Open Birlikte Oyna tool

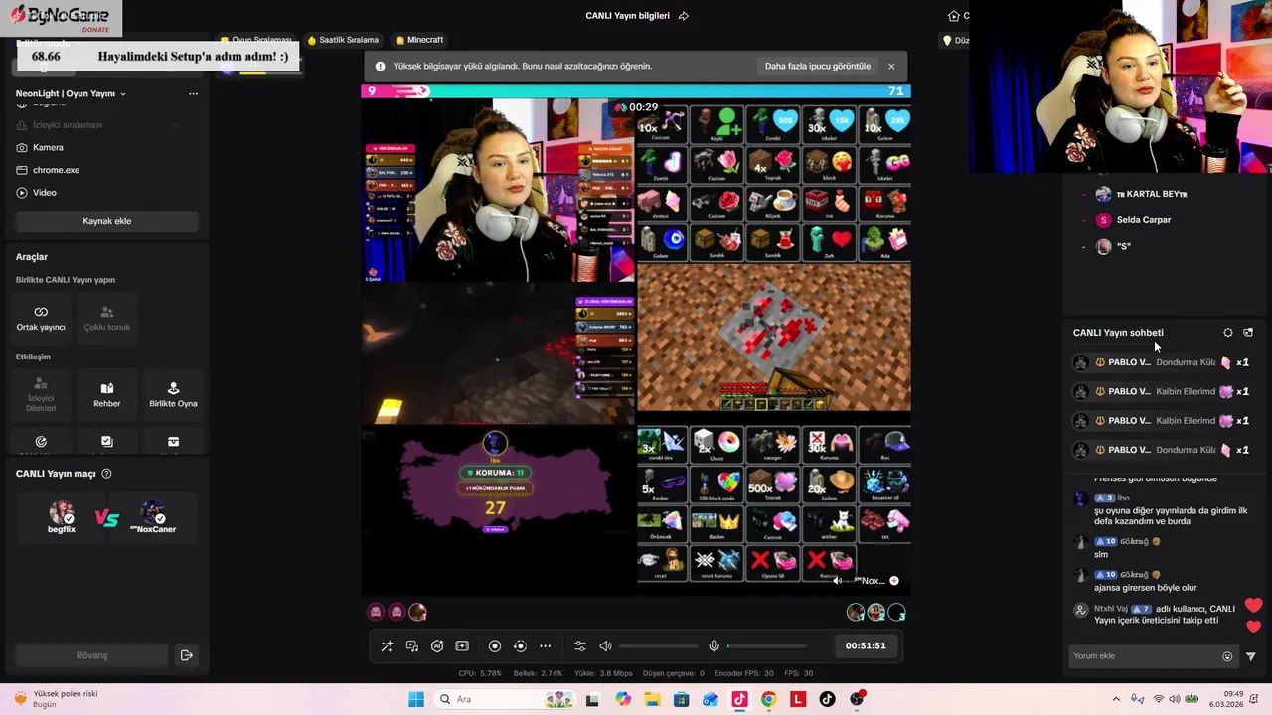pyautogui.click(x=173, y=394)
